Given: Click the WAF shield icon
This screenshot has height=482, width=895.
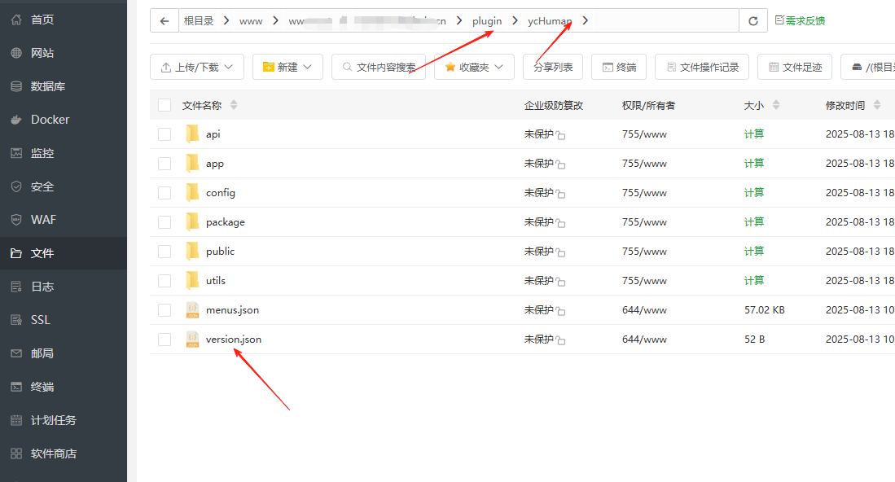Looking at the screenshot, I should click(16, 220).
